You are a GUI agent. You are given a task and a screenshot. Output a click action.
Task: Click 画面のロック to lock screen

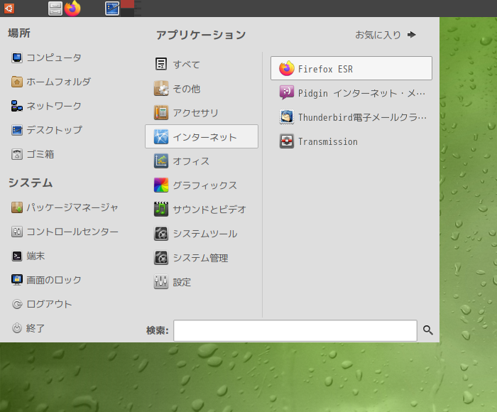47,280
